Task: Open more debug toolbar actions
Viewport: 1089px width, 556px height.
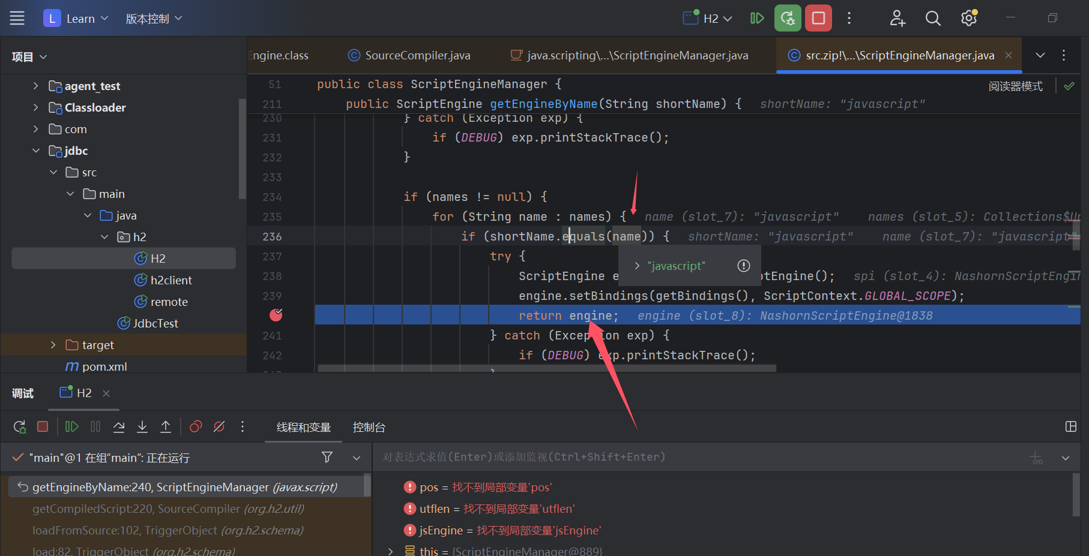Action: point(243,426)
